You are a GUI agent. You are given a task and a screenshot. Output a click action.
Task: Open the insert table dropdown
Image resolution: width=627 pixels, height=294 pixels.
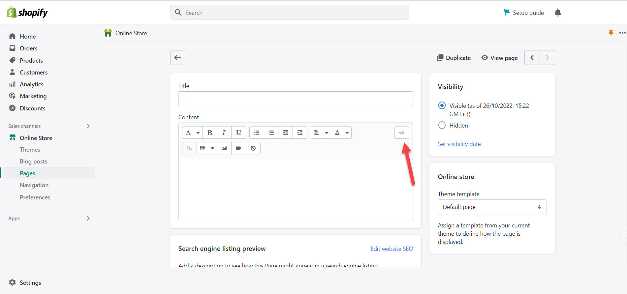207,148
